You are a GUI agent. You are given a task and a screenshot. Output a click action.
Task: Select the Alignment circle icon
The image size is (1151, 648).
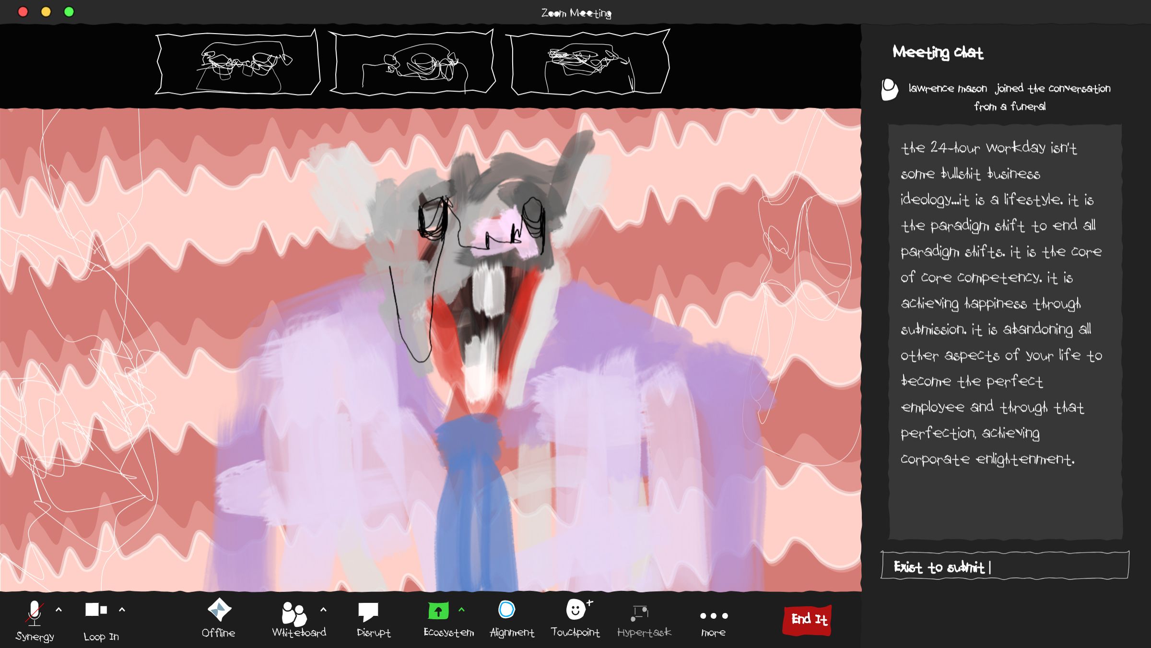click(506, 610)
